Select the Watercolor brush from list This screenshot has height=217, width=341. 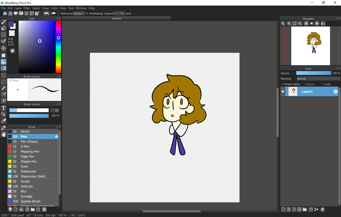pyautogui.click(x=28, y=171)
